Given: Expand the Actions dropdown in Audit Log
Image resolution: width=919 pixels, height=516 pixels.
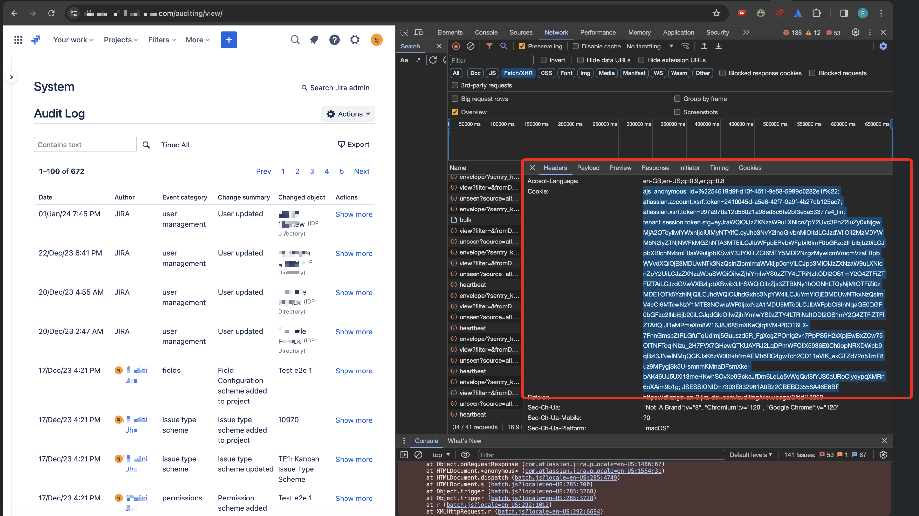Looking at the screenshot, I should pyautogui.click(x=348, y=114).
